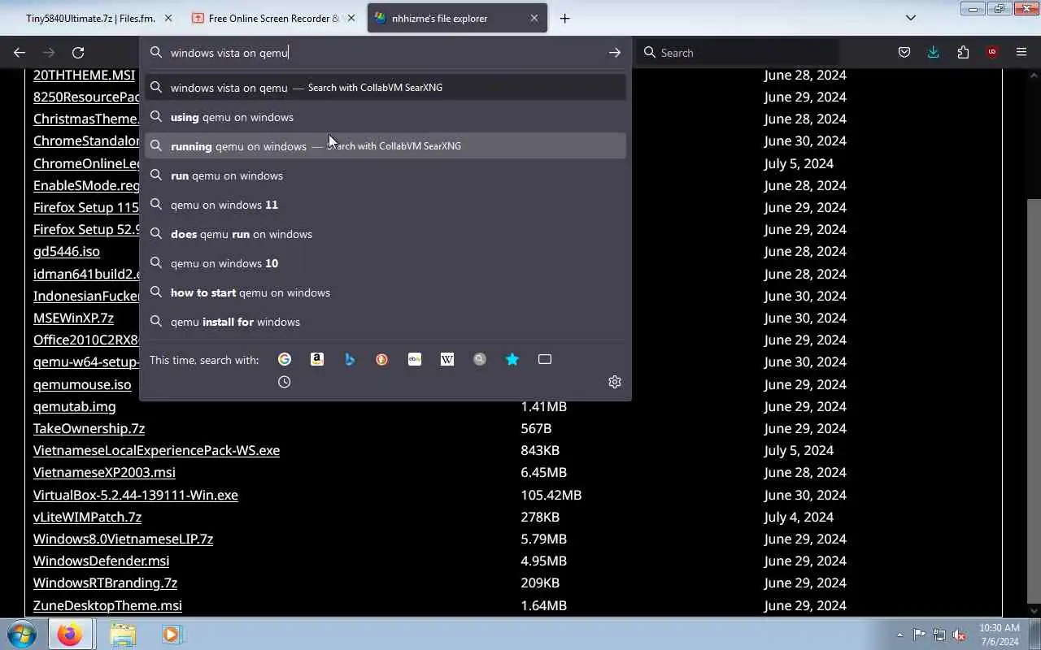
Task: Search this time with Google
Action: tap(285, 359)
